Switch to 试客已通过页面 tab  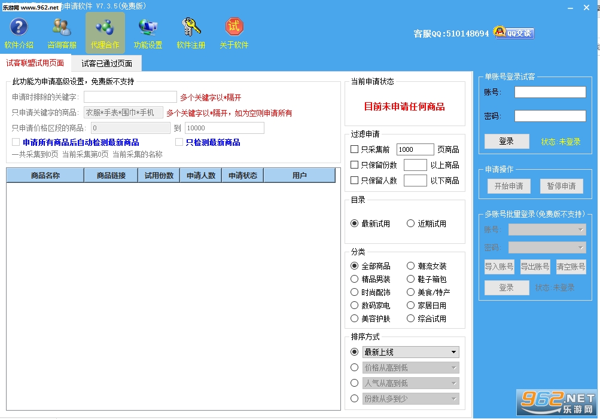(106, 63)
